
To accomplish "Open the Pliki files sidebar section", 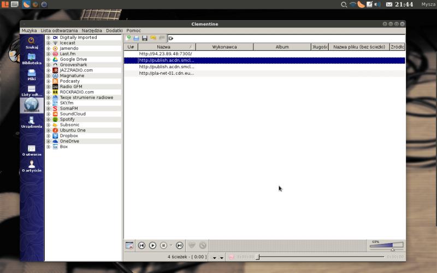I will click(x=32, y=74).
